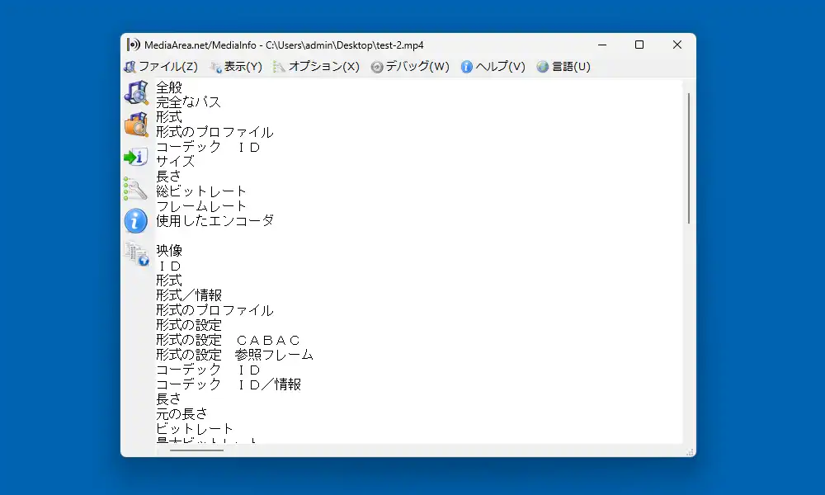Image resolution: width=825 pixels, height=495 pixels.
Task: Click the 形式 row in the 全般 section
Action: [x=169, y=117]
